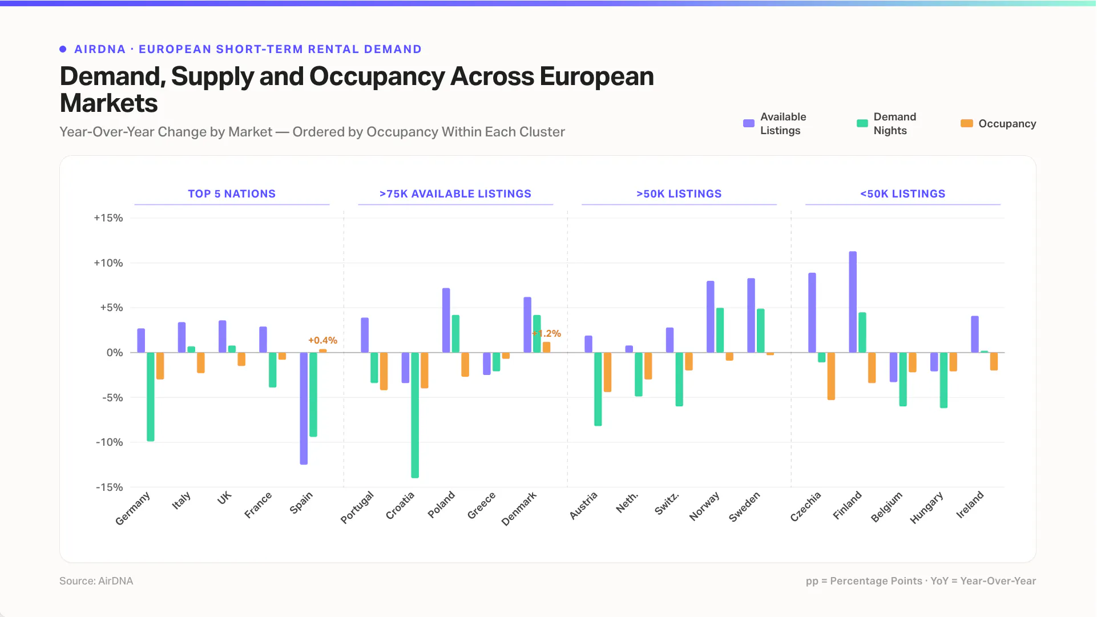Viewport: 1097px width, 617px height.
Task: Click the Neth. axis label
Action: pos(627,502)
